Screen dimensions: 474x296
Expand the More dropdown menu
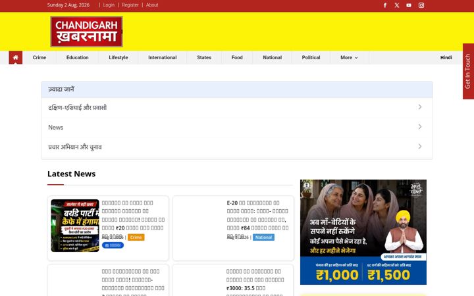coord(349,57)
